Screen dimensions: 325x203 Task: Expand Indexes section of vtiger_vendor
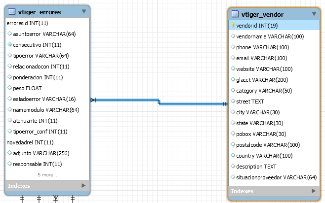tap(314, 191)
